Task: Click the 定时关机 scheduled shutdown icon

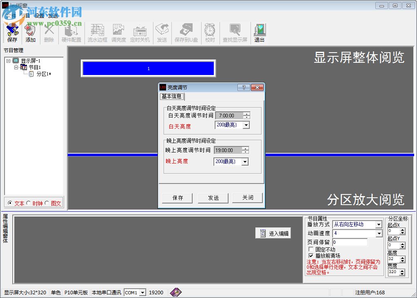Action: coord(140,33)
